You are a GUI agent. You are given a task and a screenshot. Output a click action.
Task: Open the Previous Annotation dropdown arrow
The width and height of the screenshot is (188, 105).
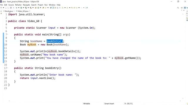point(70,8)
